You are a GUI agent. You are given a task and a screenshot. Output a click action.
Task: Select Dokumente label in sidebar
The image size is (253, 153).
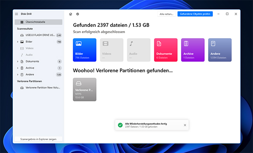32,61
